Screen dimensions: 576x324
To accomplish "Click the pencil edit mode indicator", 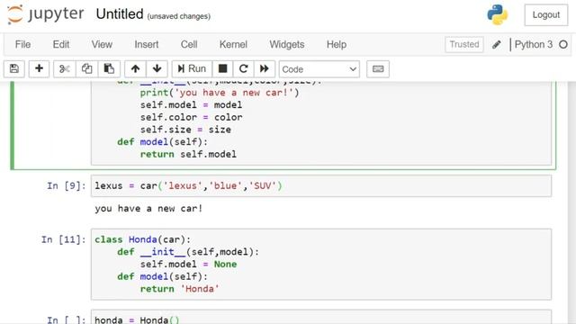I will (497, 45).
